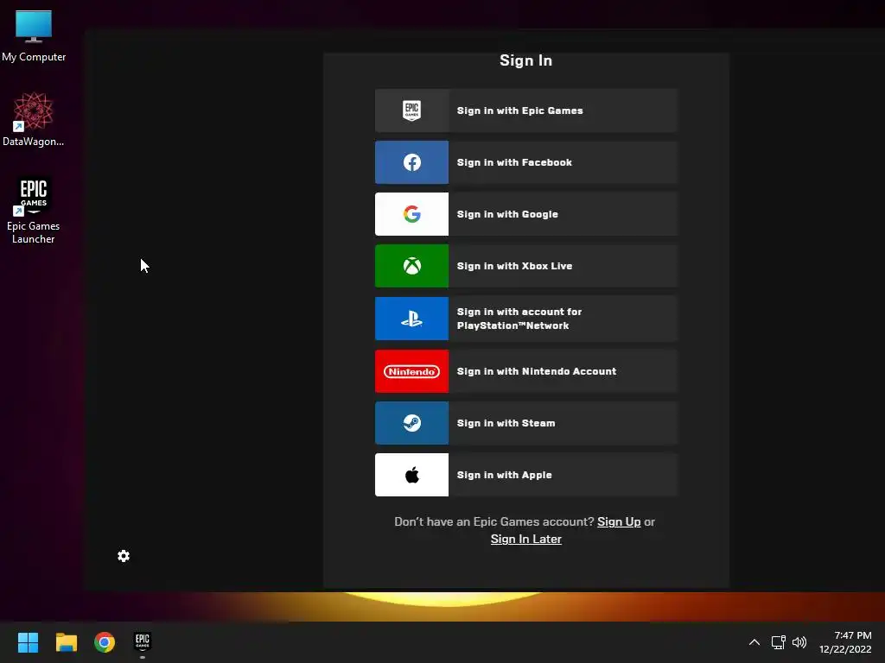
Task: Open the clock showing 7:47 PM
Action: (x=845, y=642)
